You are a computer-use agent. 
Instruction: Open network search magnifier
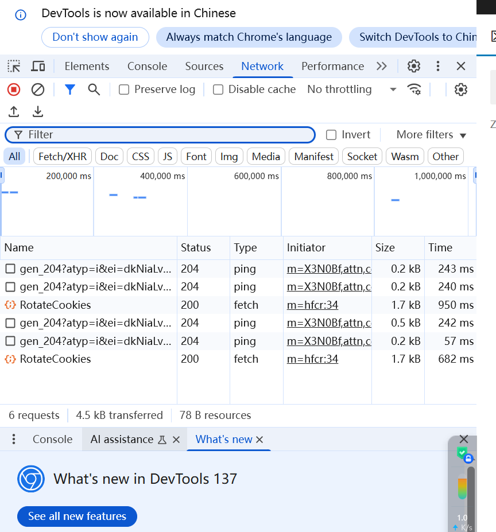pos(94,90)
